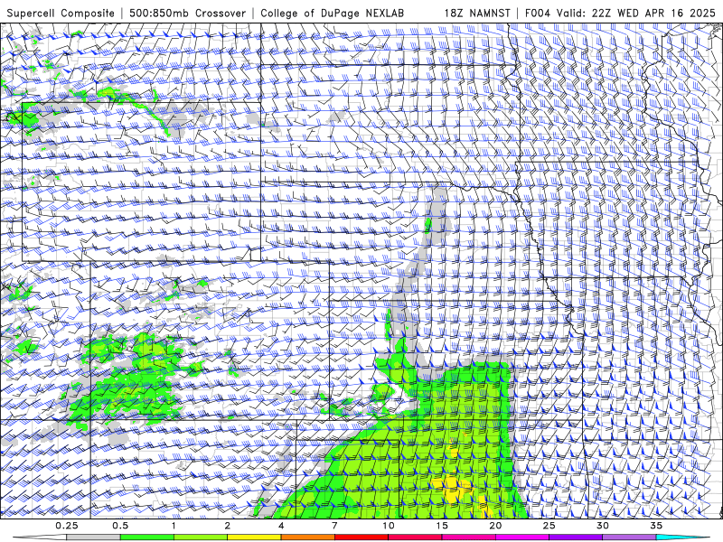723x542 pixels.
Task: Click the "18Z NAMNST" model run label
Action: click(477, 14)
